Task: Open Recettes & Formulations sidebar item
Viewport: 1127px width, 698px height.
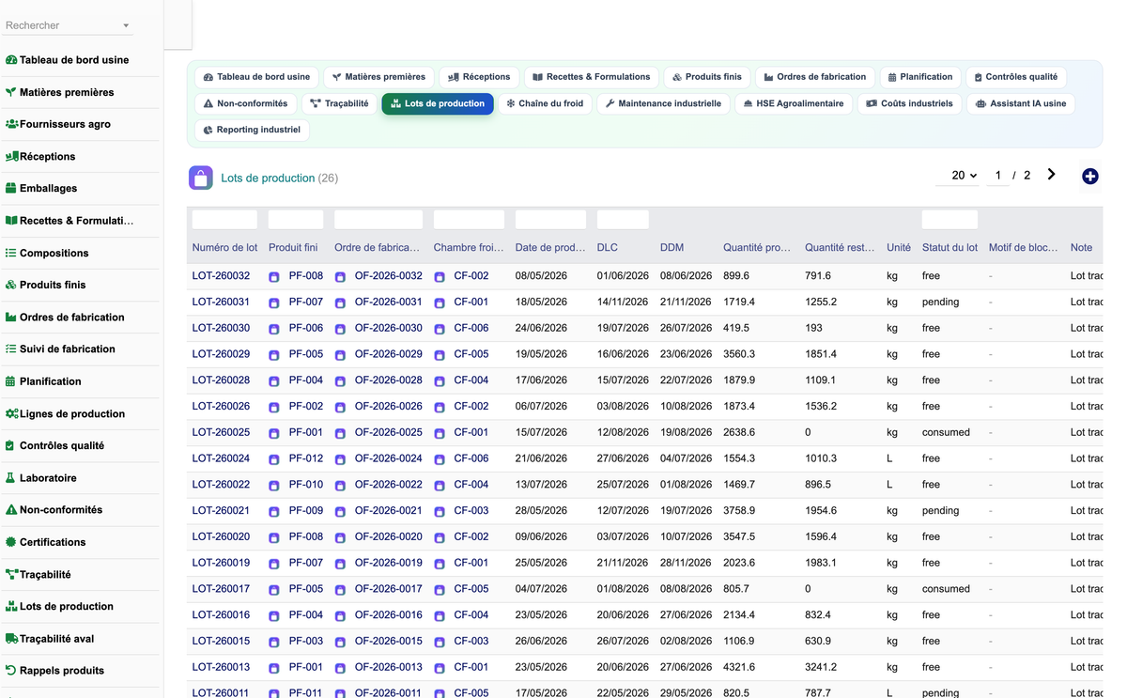Action: click(x=69, y=221)
